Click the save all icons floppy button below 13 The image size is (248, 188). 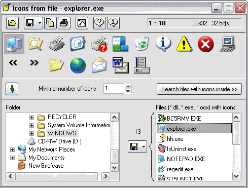[x=134, y=146]
